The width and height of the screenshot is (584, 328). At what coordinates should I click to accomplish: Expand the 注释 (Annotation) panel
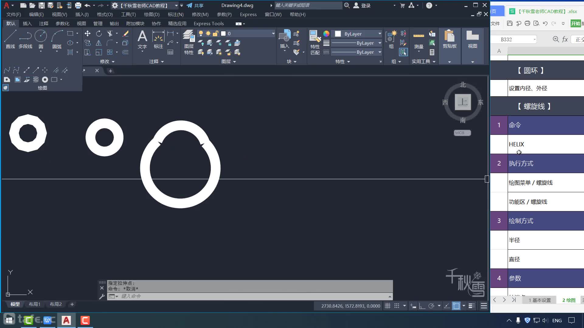[157, 61]
